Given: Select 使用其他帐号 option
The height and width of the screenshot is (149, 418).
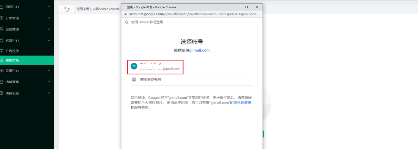Looking at the screenshot, I should tap(150, 80).
